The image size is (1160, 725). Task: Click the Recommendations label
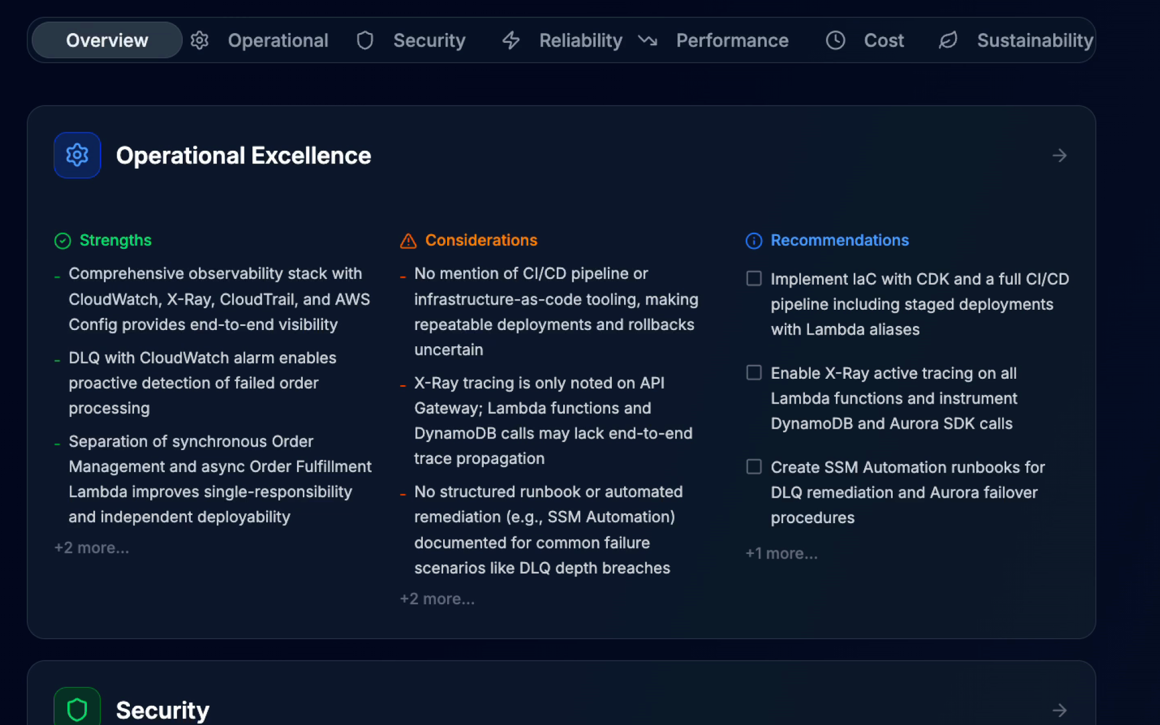[839, 240]
